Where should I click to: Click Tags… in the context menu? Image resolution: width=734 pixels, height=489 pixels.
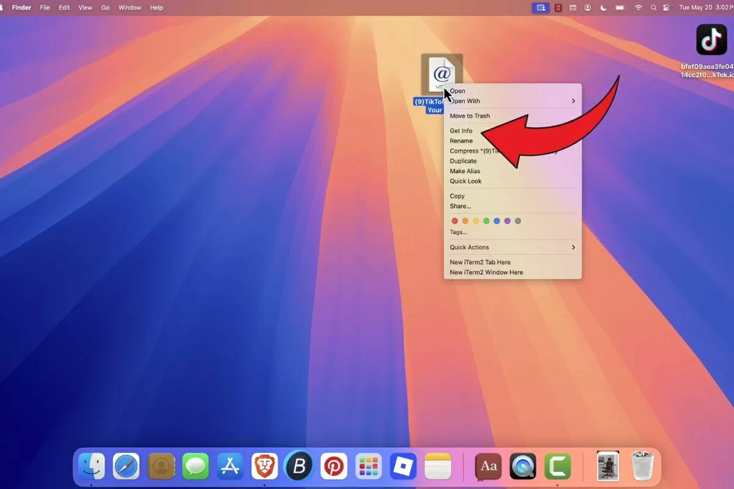(x=458, y=232)
